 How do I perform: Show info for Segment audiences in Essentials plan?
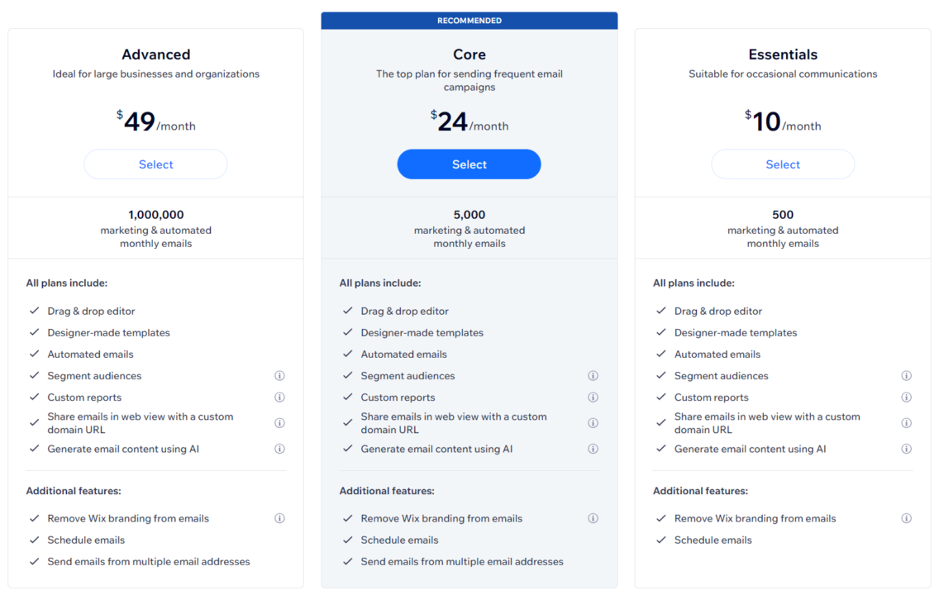pyautogui.click(x=906, y=376)
